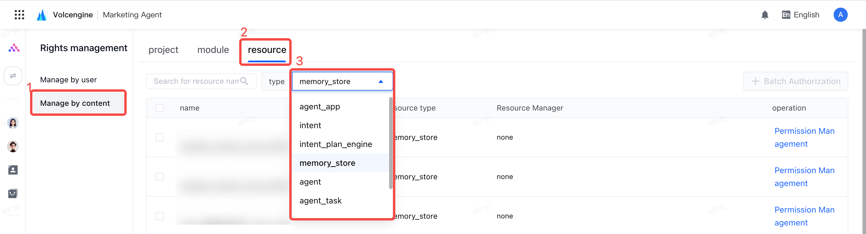
Task: Switch to the project tab
Action: tap(163, 50)
